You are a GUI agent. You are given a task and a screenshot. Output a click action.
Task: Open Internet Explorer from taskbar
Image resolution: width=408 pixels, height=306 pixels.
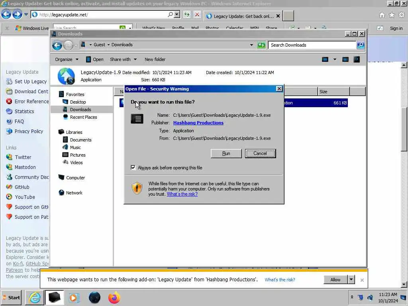[x=35, y=298]
